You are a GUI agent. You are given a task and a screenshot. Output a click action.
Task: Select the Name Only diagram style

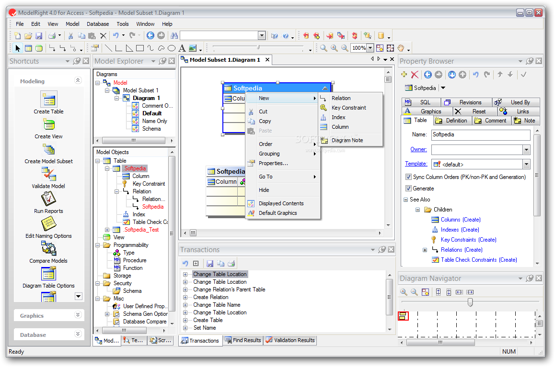[155, 121]
